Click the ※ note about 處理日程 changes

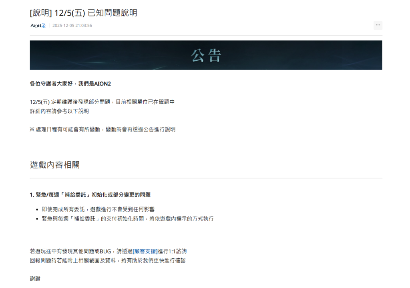[102, 129]
